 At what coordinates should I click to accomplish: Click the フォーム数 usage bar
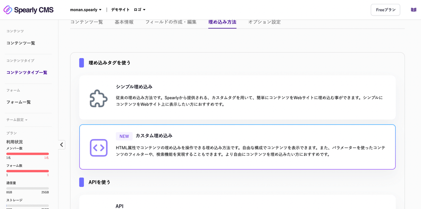pyautogui.click(x=27, y=171)
